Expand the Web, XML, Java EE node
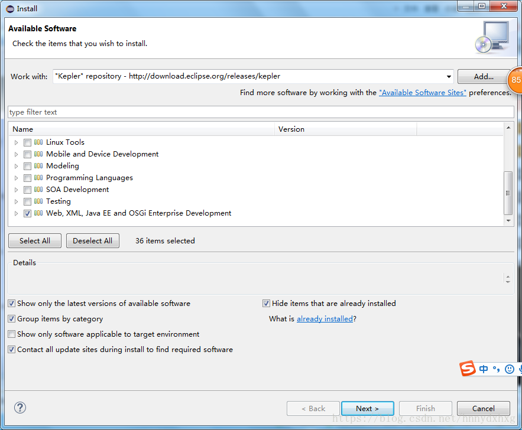522x430 pixels. (16, 213)
